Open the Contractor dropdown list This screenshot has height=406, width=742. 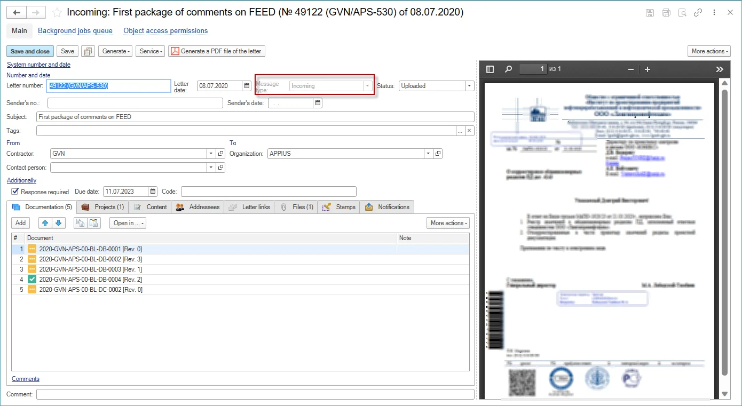(210, 154)
